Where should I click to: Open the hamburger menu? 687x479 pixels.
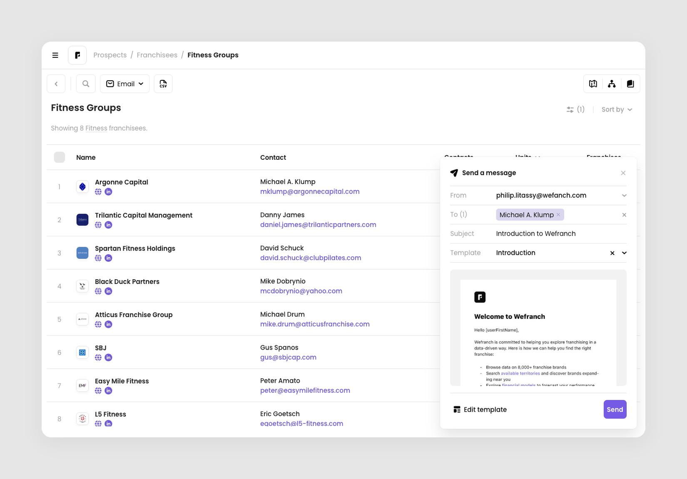55,55
